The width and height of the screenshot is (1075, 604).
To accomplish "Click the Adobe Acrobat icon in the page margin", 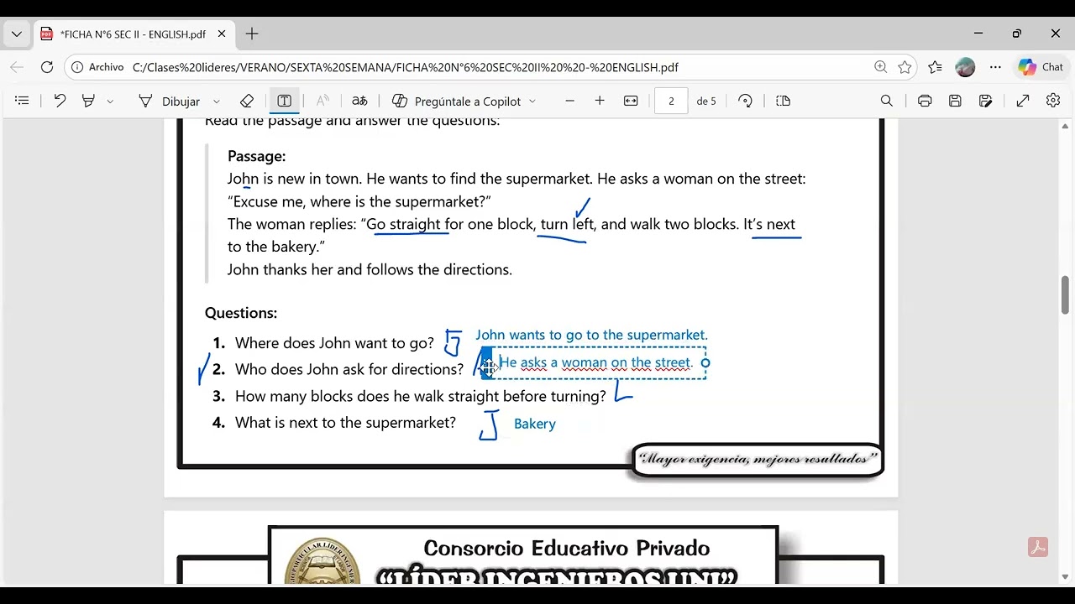I will 1037,548.
